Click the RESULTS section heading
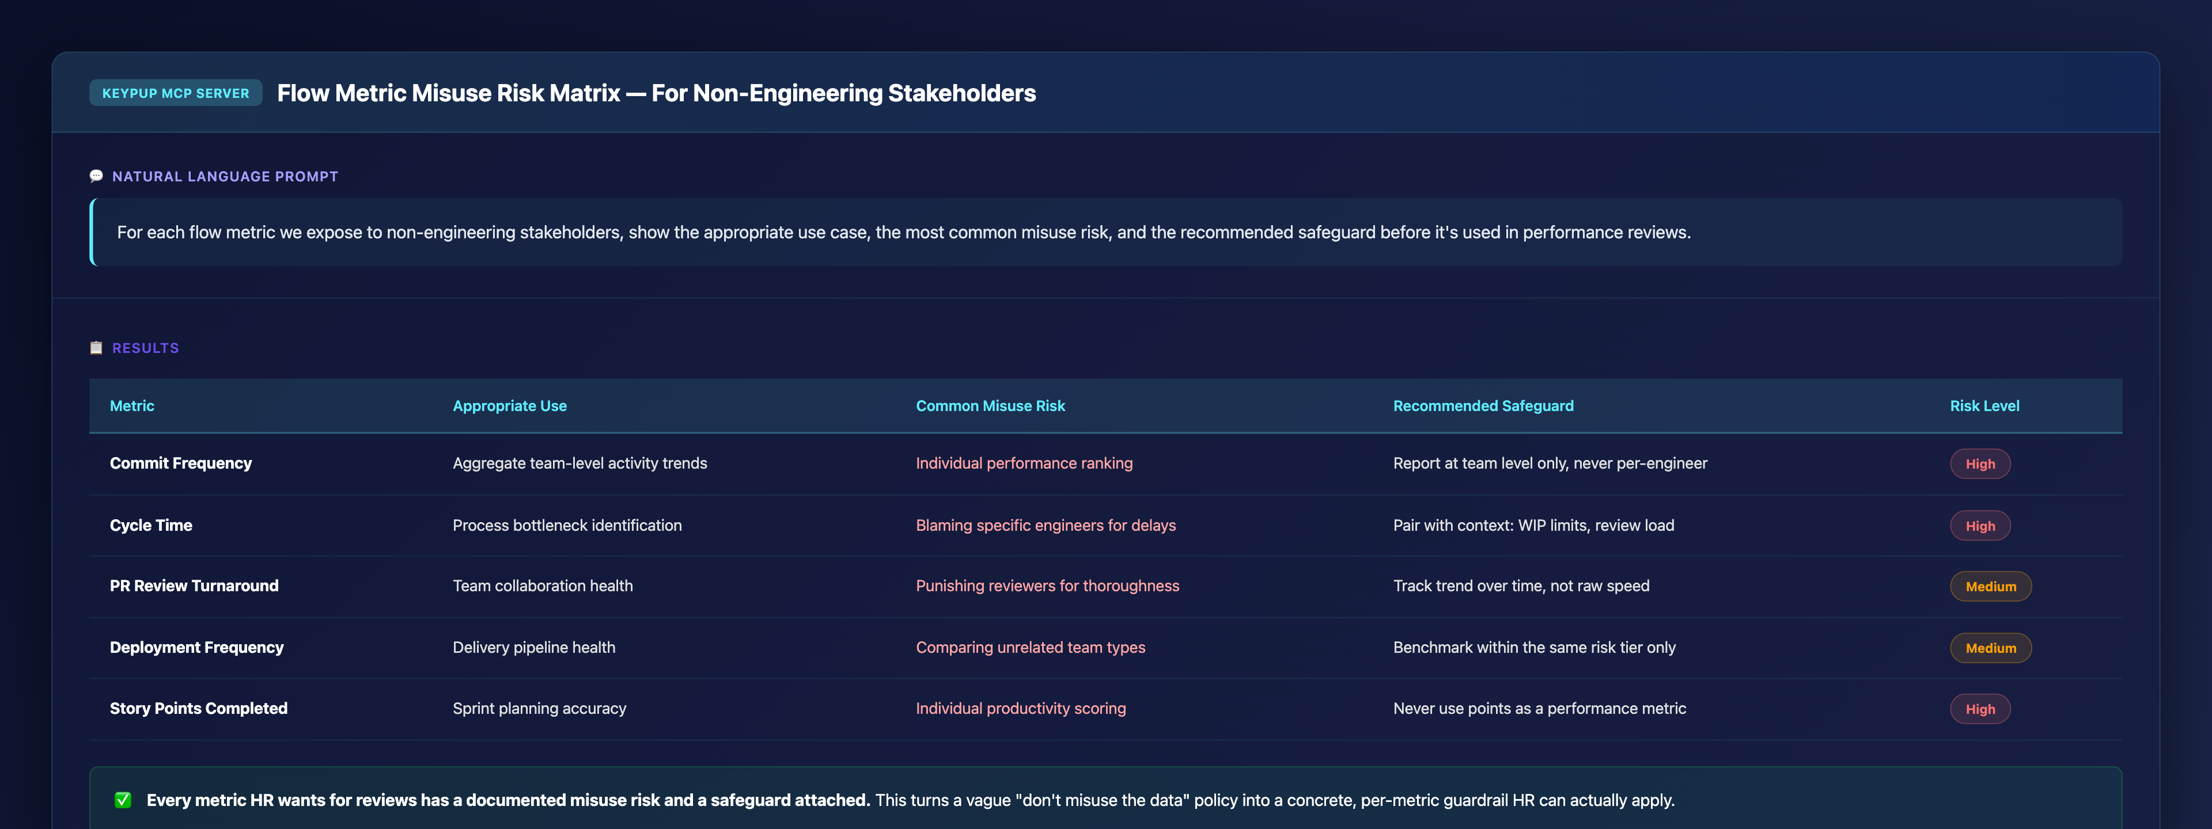2212x829 pixels. 145,348
